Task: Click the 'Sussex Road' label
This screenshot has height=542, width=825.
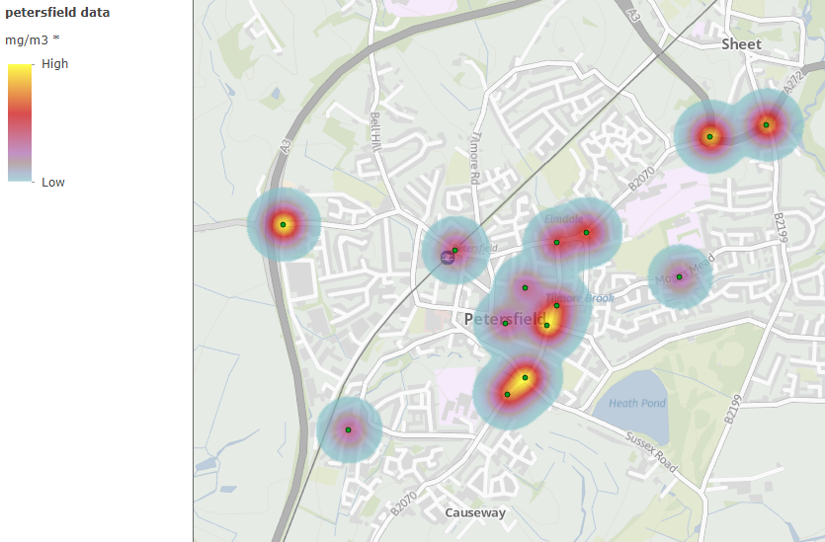Action: pos(651,451)
